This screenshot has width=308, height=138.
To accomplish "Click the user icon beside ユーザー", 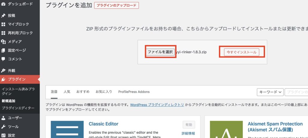I will [3, 118].
